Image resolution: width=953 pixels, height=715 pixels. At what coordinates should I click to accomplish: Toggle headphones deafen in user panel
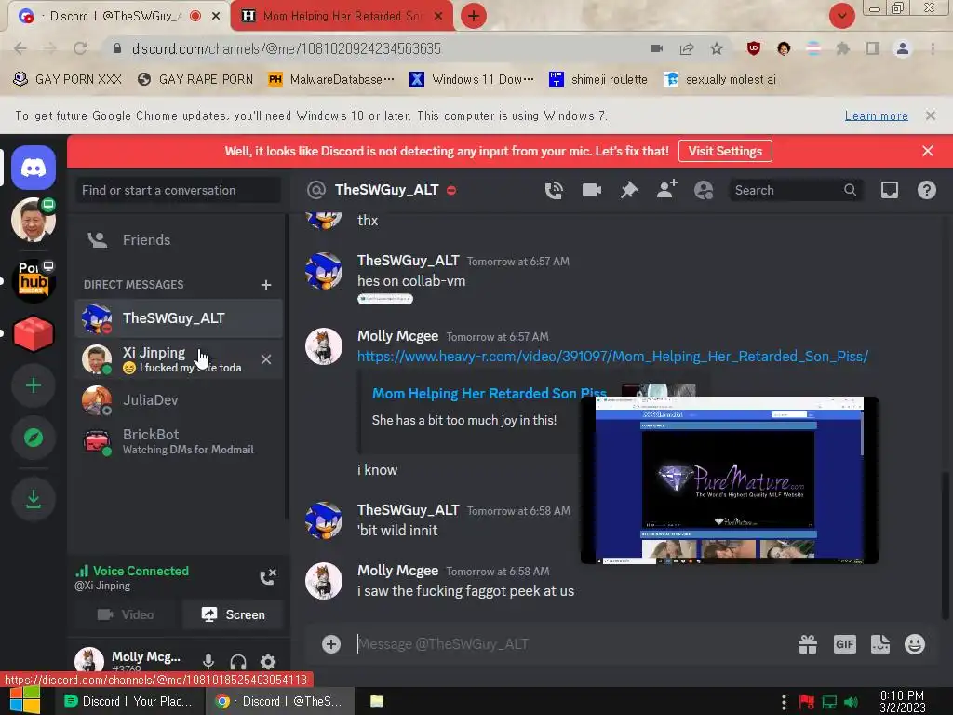tap(238, 661)
